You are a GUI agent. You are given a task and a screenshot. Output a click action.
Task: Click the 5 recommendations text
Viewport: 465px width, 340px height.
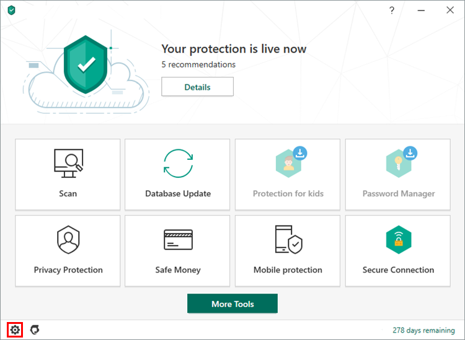198,64
